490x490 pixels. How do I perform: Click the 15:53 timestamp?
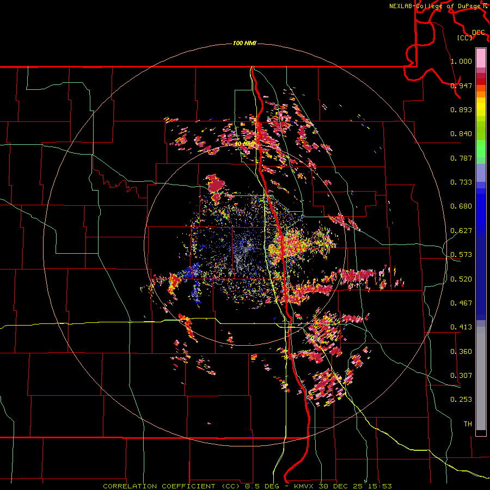pyautogui.click(x=379, y=486)
